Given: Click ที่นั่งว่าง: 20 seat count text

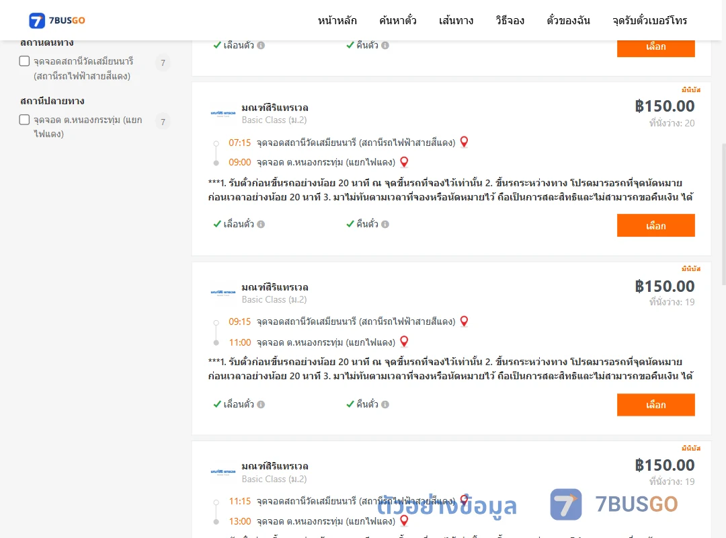Looking at the screenshot, I should 672,123.
